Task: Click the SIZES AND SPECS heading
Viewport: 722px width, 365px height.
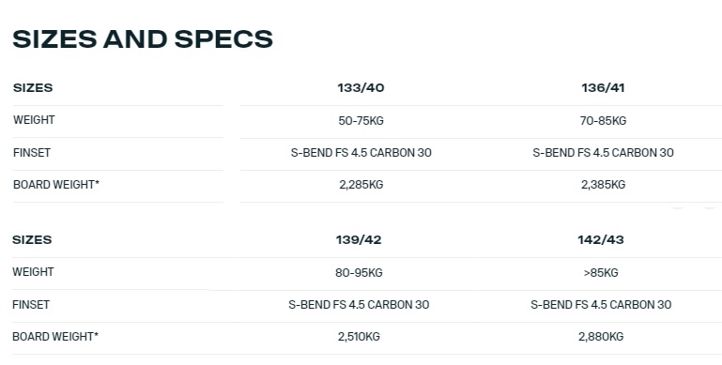Action: point(143,38)
